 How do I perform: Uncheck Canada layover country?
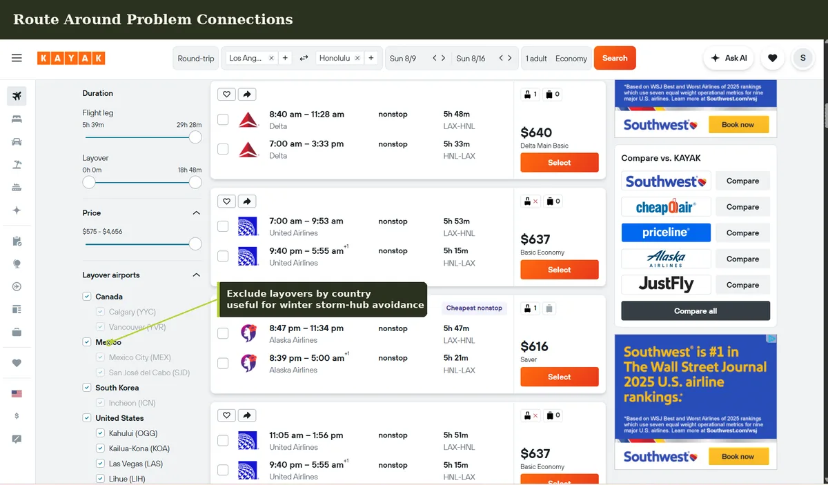(87, 297)
